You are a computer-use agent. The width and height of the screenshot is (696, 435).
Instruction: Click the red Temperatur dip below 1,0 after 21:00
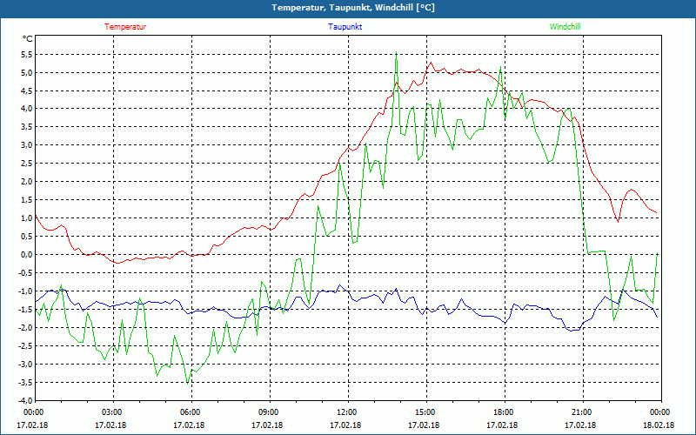618,221
